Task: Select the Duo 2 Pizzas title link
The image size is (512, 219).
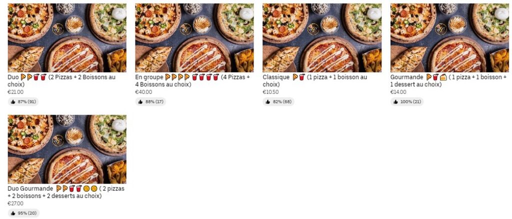Action: point(62,81)
